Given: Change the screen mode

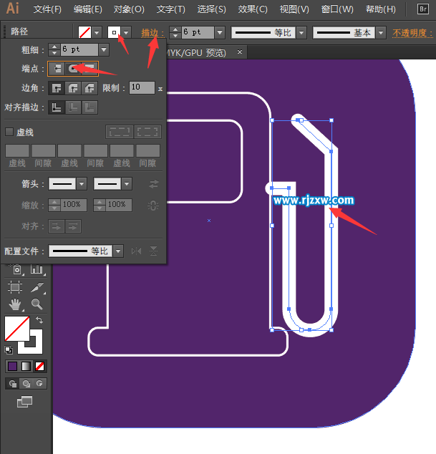Looking at the screenshot, I should [24, 402].
